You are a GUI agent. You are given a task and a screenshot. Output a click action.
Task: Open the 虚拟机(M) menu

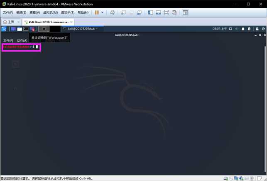pyautogui.click(x=50, y=12)
